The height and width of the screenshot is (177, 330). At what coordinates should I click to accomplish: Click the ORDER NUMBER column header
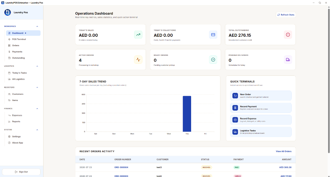click(x=123, y=160)
